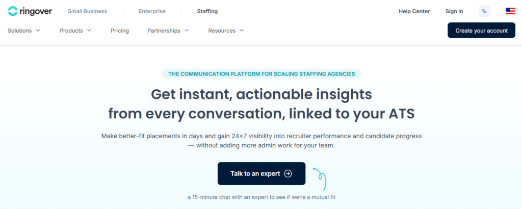
Task: Select the Staffing tab
Action: 207,11
